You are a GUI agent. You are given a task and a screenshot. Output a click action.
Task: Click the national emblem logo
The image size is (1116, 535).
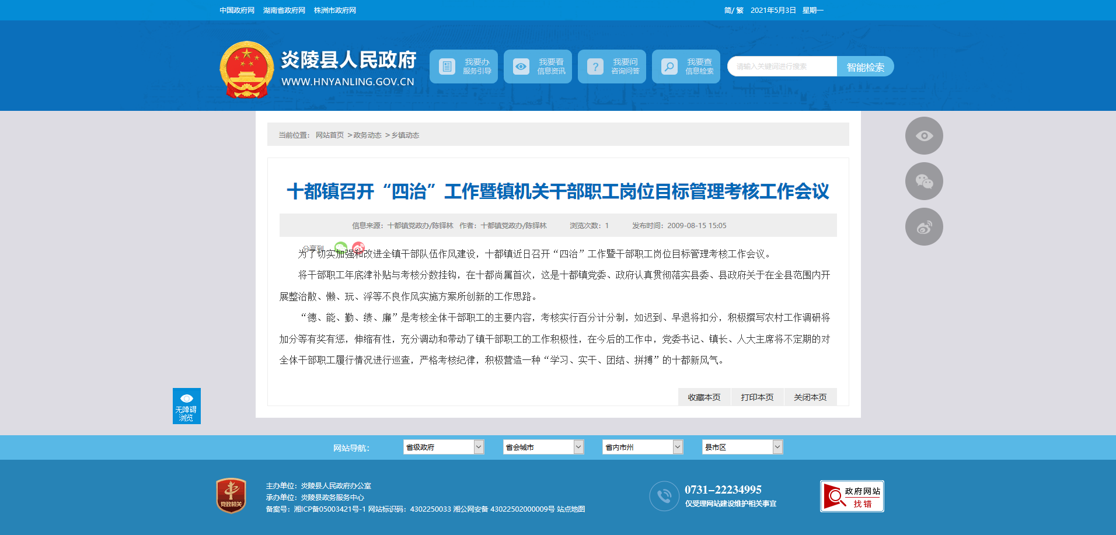[246, 69]
